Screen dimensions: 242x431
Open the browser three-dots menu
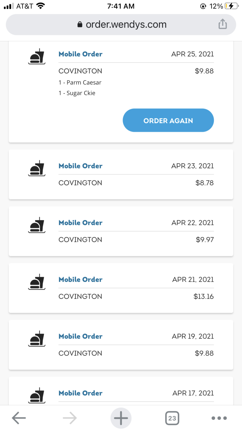pos(219,418)
